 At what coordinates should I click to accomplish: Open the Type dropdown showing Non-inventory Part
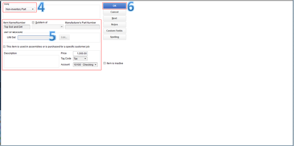(x=20, y=9)
